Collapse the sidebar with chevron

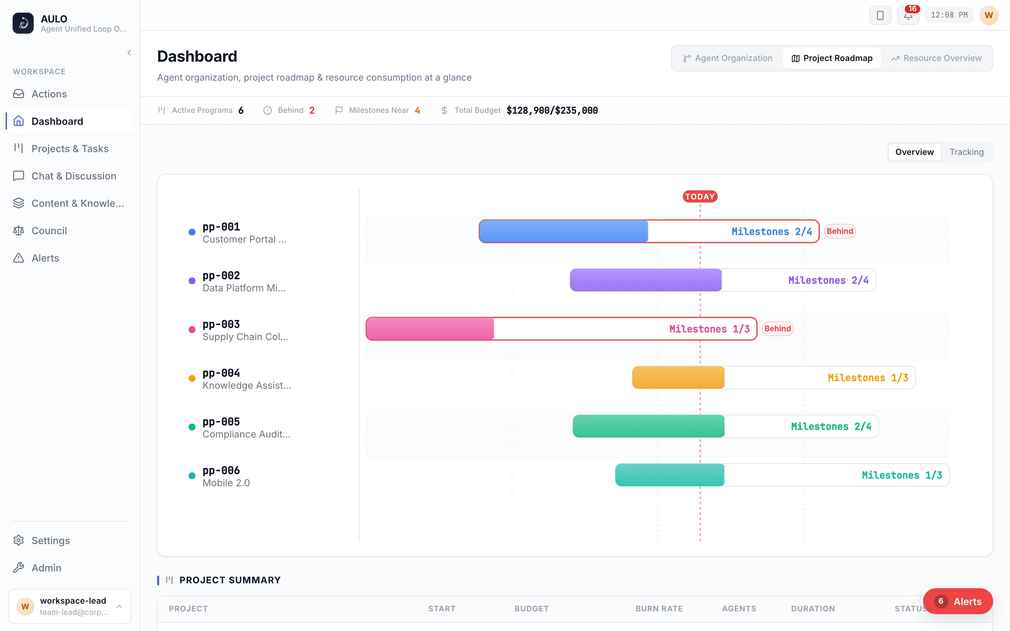click(x=129, y=53)
